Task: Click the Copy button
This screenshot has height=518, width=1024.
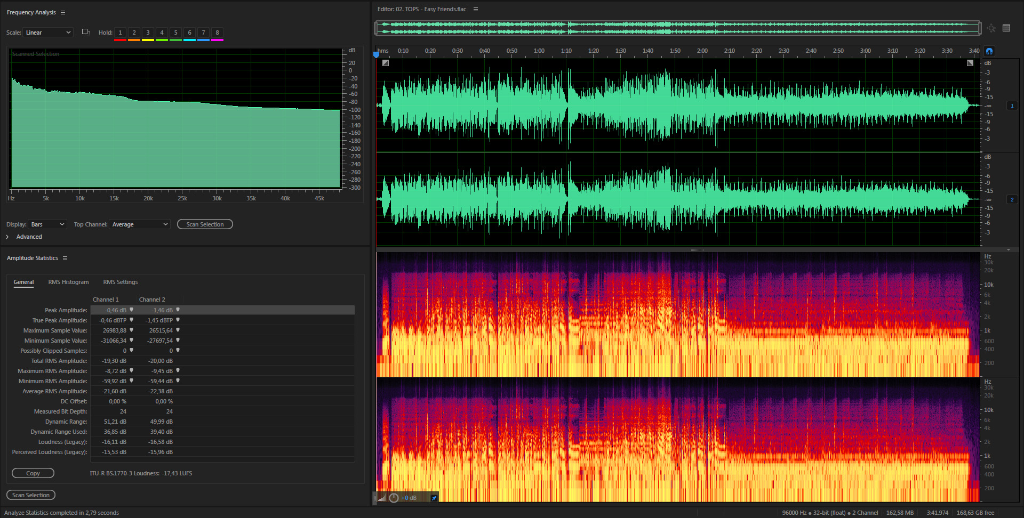Action: [x=33, y=473]
